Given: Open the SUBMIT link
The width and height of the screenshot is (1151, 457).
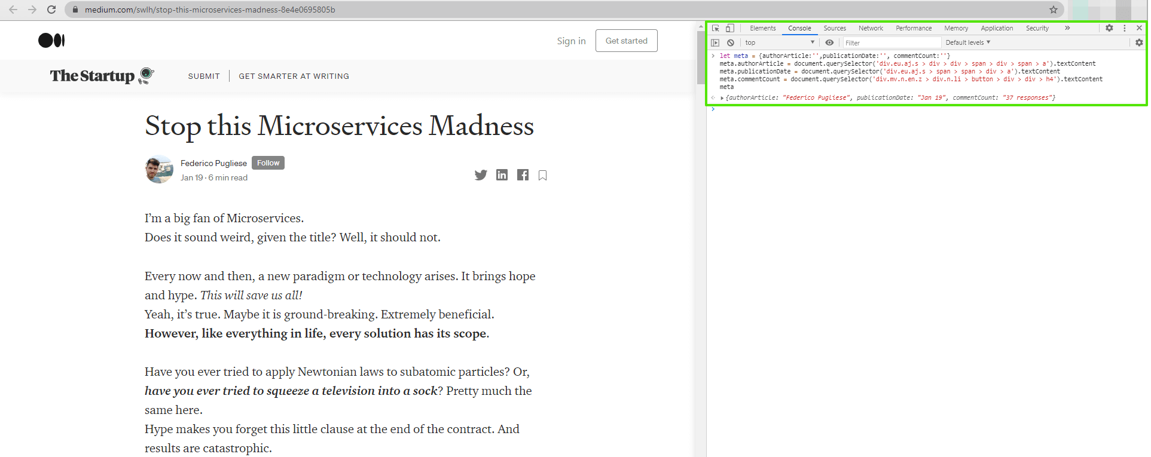Looking at the screenshot, I should (x=204, y=76).
